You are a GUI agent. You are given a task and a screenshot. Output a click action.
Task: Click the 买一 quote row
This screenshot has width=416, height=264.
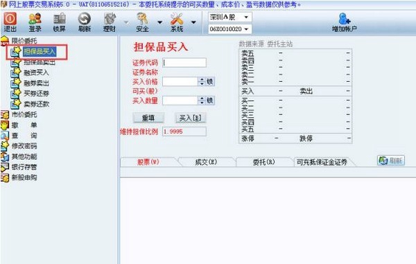coord(295,100)
